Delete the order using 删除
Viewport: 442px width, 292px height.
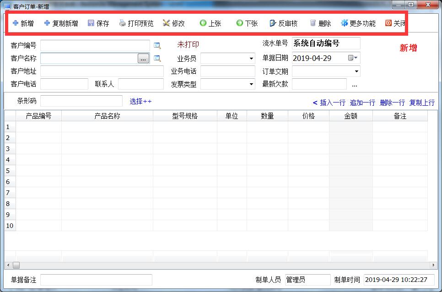320,23
